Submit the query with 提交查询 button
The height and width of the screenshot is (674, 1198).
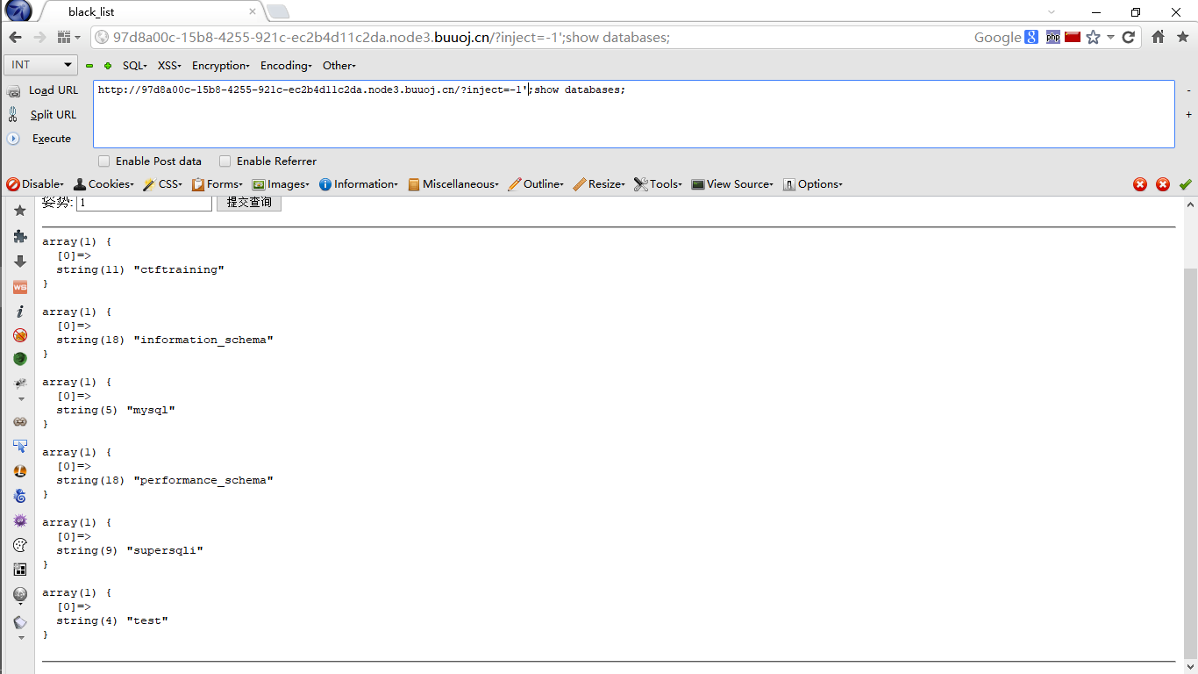click(249, 203)
